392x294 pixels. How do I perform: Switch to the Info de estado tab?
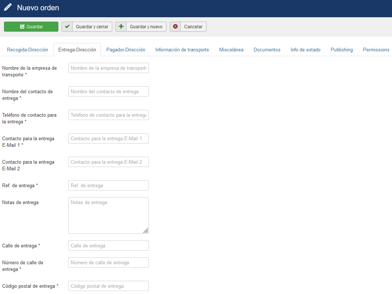click(x=305, y=50)
